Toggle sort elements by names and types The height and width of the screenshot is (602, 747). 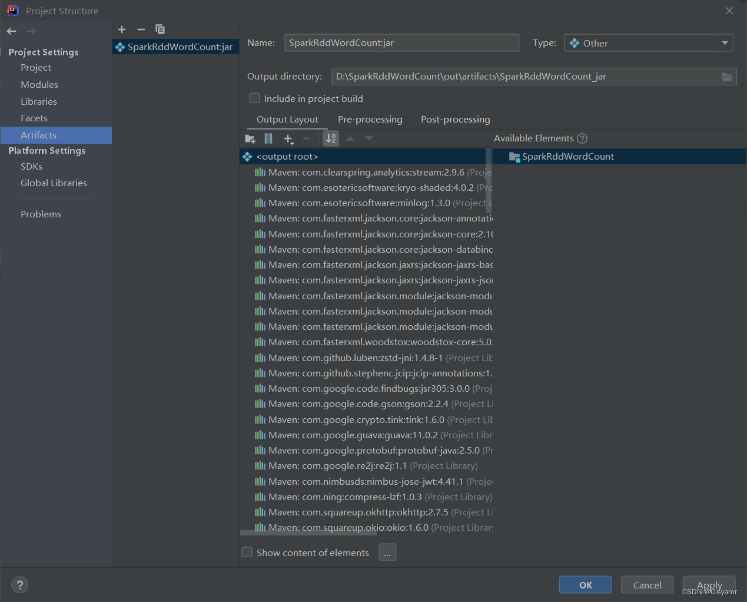coord(331,138)
